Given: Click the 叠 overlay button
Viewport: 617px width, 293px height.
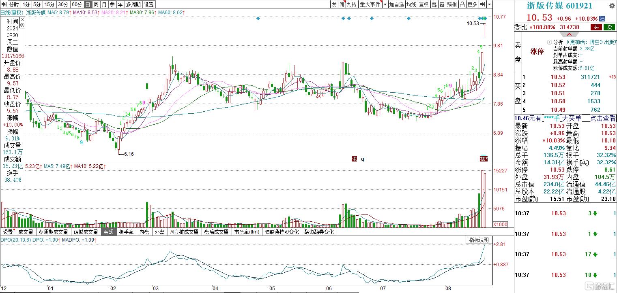Looking at the screenshot, I should [434, 4].
